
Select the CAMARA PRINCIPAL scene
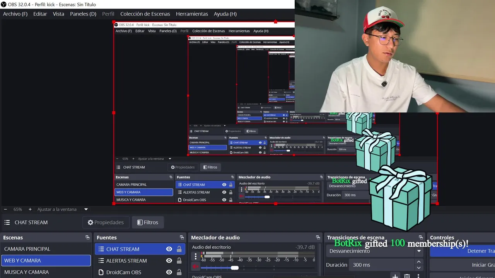pos(46,249)
